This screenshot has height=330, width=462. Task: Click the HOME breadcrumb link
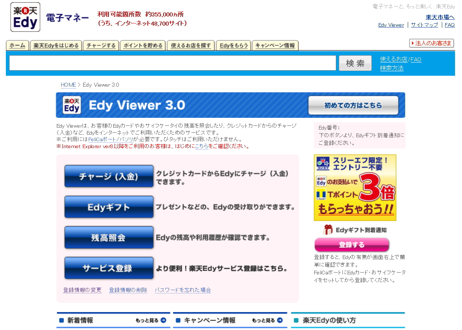click(x=69, y=85)
